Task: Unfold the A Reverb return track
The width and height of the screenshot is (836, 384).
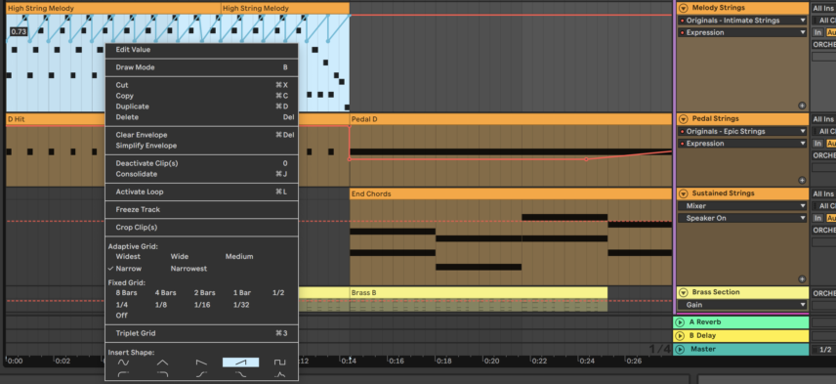Action: [x=680, y=322]
